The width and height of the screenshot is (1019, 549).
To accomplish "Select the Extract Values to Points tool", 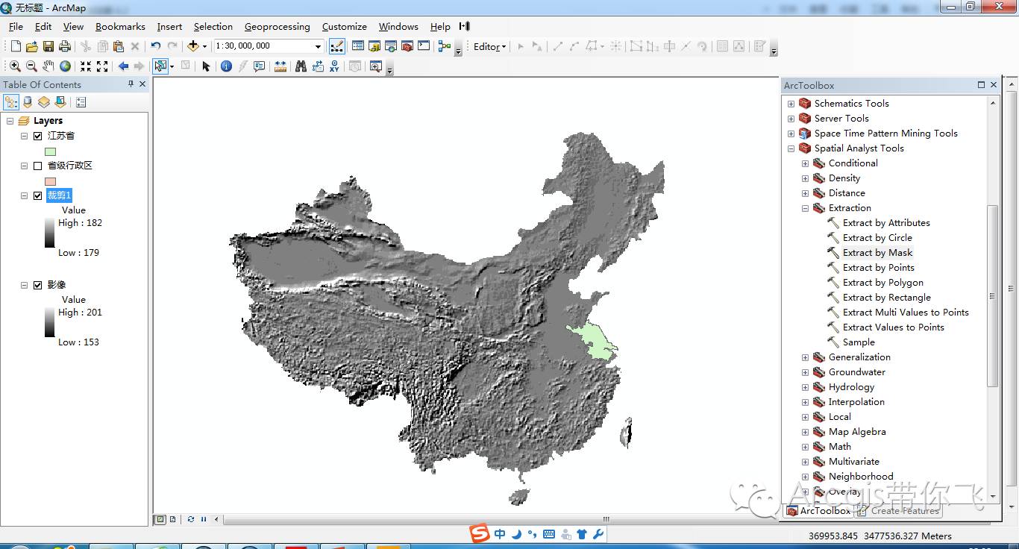I will pyautogui.click(x=893, y=327).
